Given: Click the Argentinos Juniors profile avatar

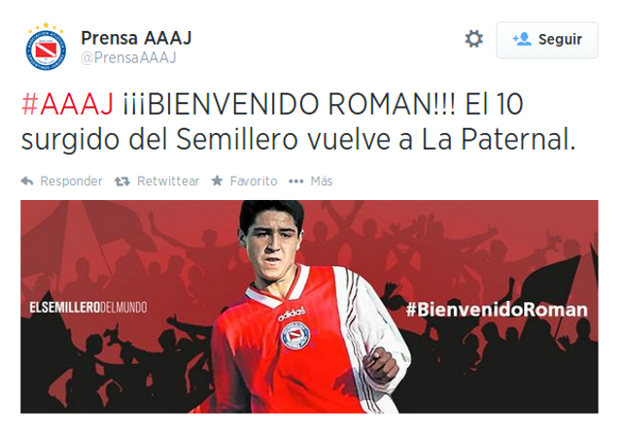Looking at the screenshot, I should pos(46,47).
